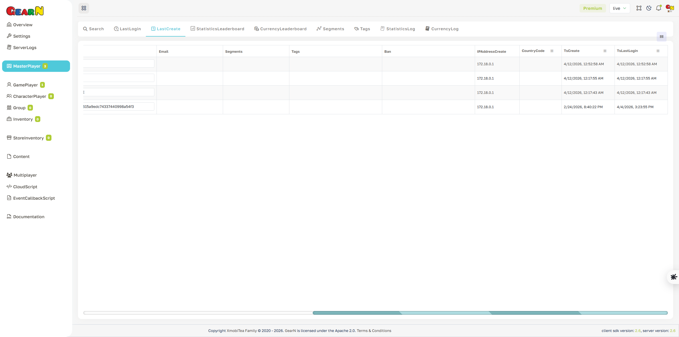Open the live environment dropdown

(x=620, y=8)
